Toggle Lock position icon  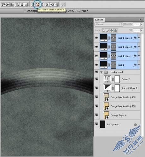[112, 31]
